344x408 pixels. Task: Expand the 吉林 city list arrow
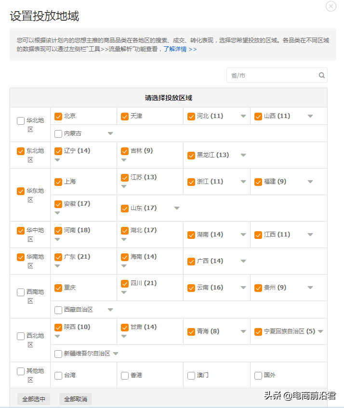124,160
